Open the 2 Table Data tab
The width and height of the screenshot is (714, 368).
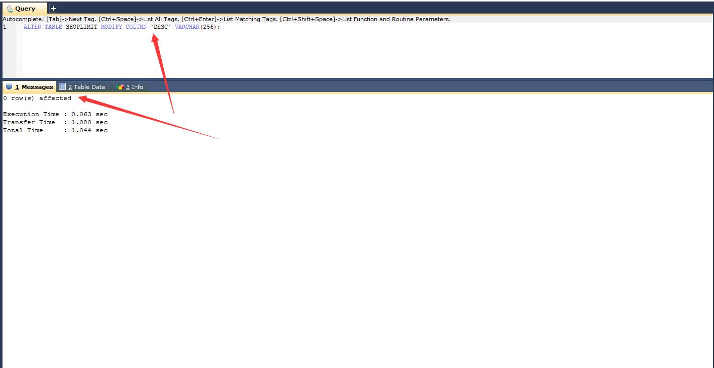[x=82, y=87]
